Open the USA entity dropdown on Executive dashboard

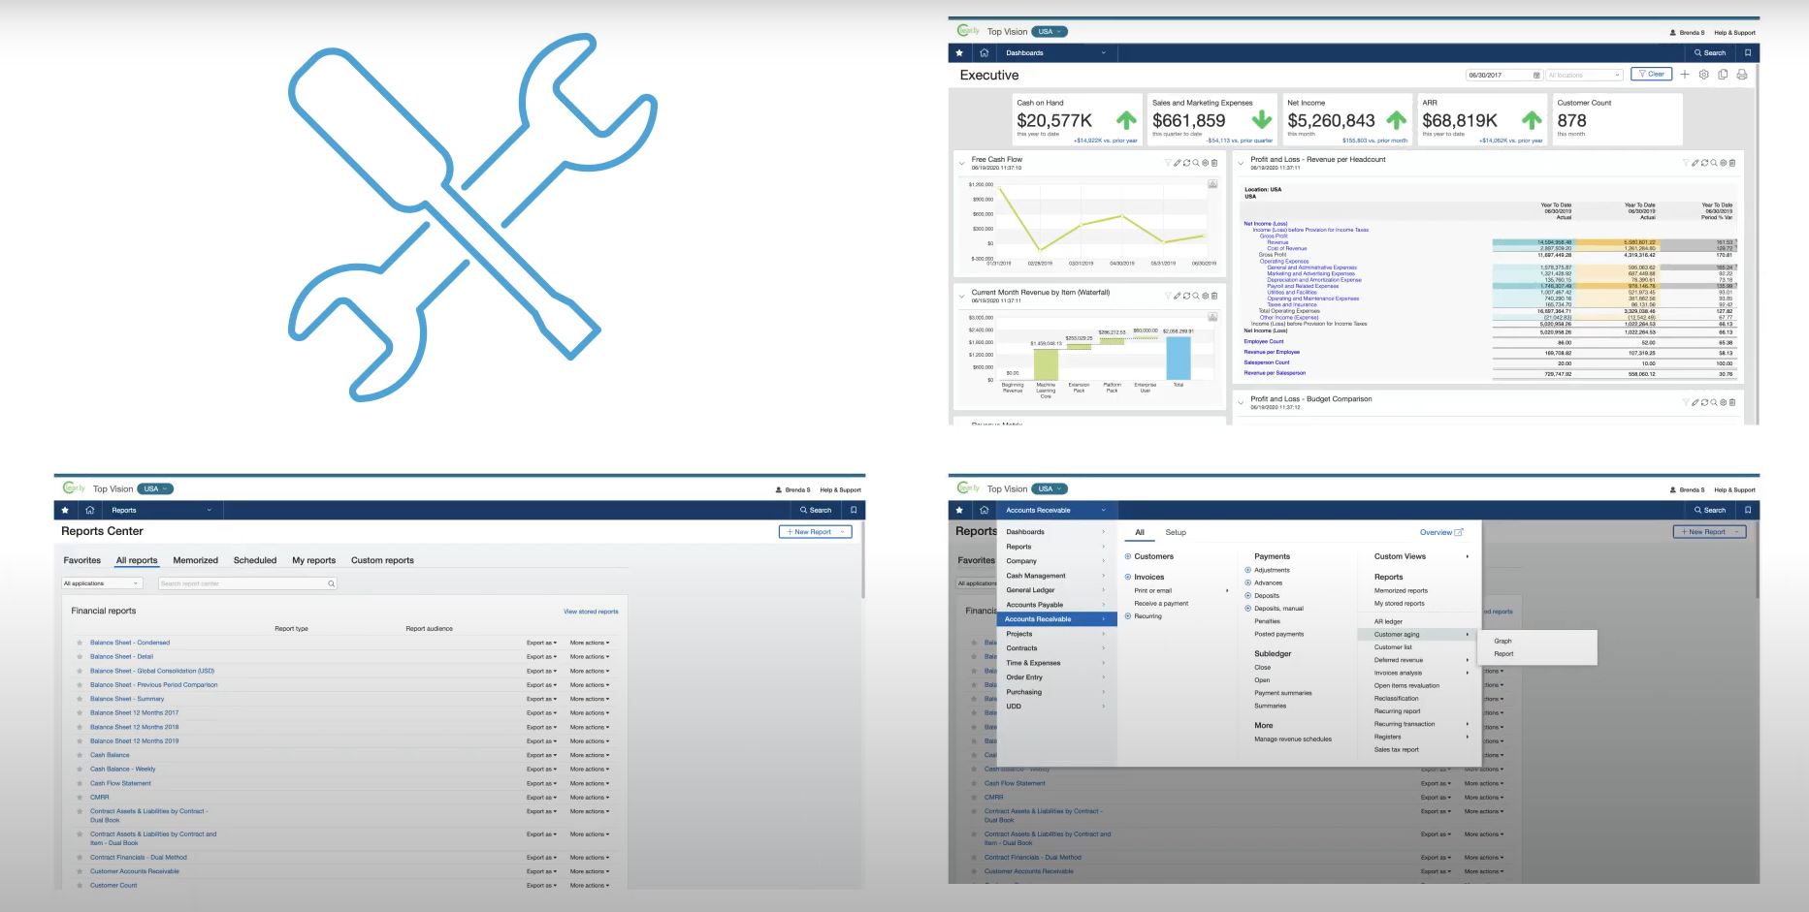(1050, 32)
